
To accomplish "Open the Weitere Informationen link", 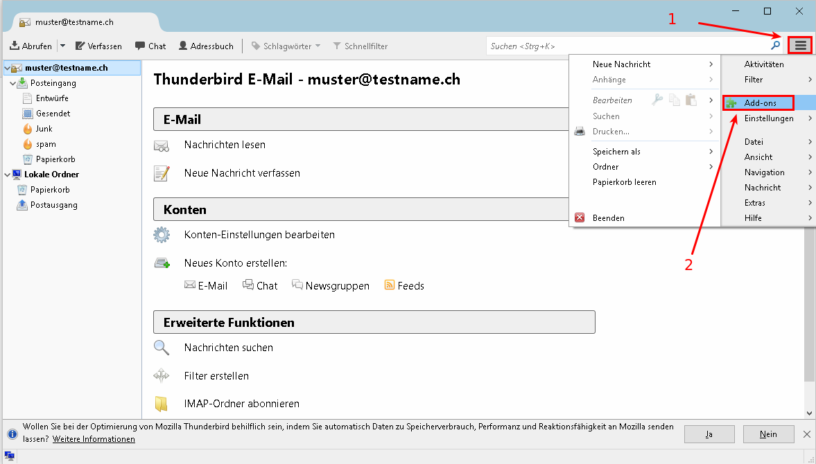I will [94, 439].
